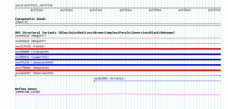228x109 pixels.
Task: Click the magenta SAMM50 gene line
Action: pos(118,94)
